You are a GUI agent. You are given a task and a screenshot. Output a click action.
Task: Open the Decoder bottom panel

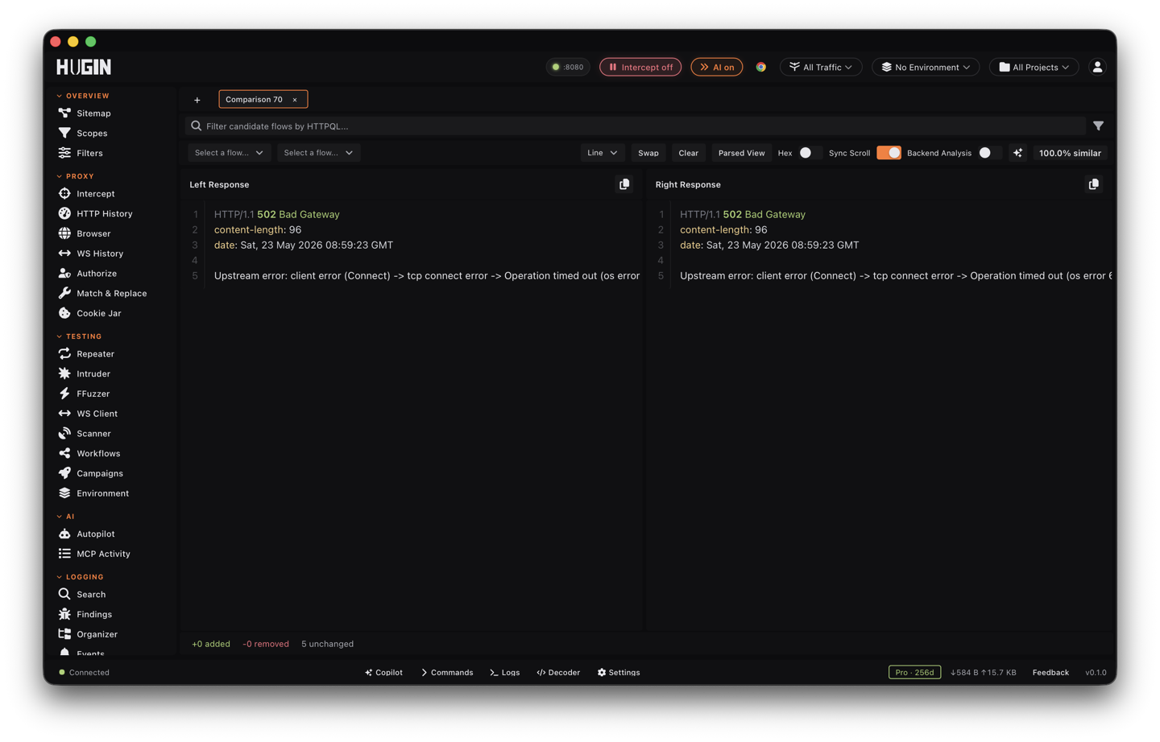coord(558,673)
